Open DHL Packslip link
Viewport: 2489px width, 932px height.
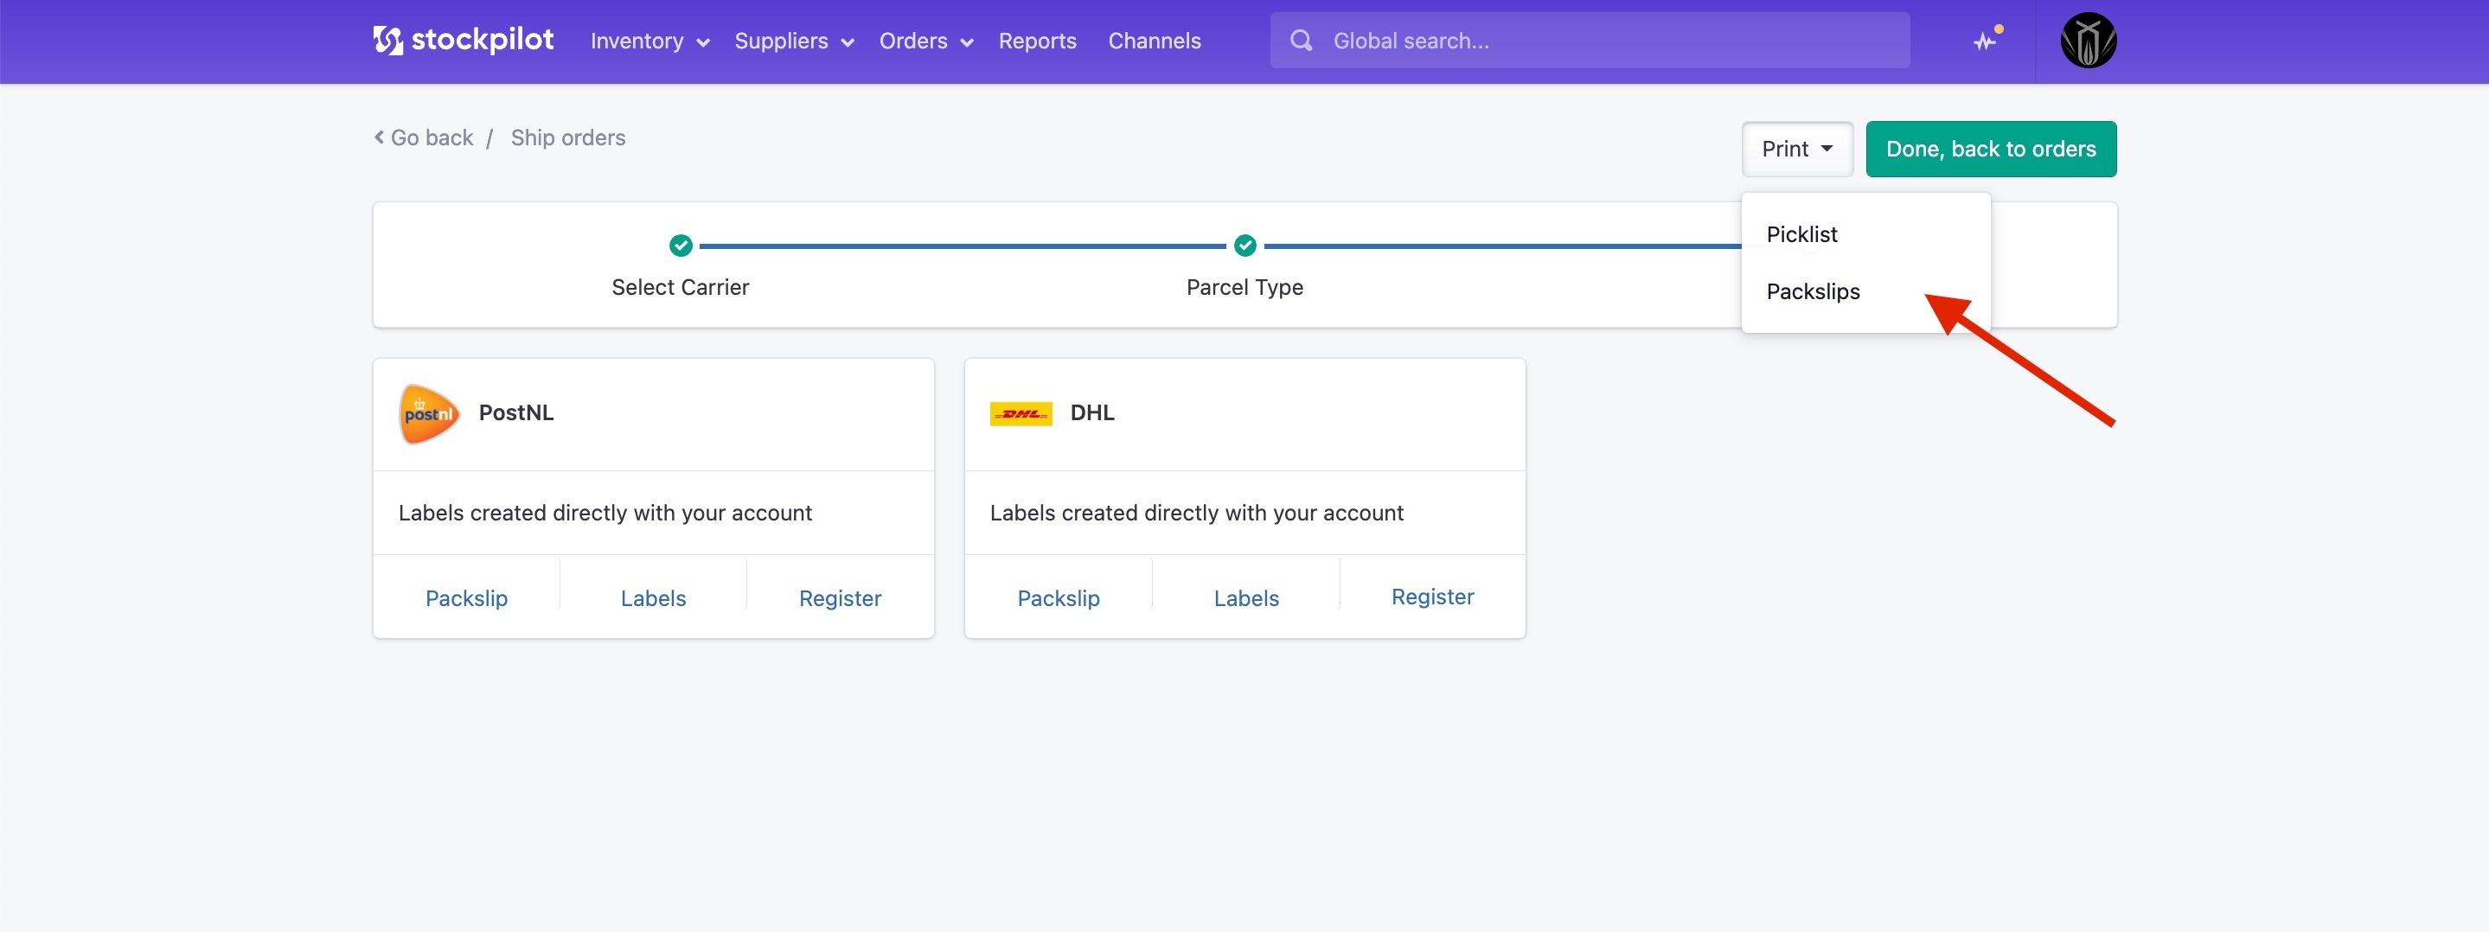(x=1058, y=597)
